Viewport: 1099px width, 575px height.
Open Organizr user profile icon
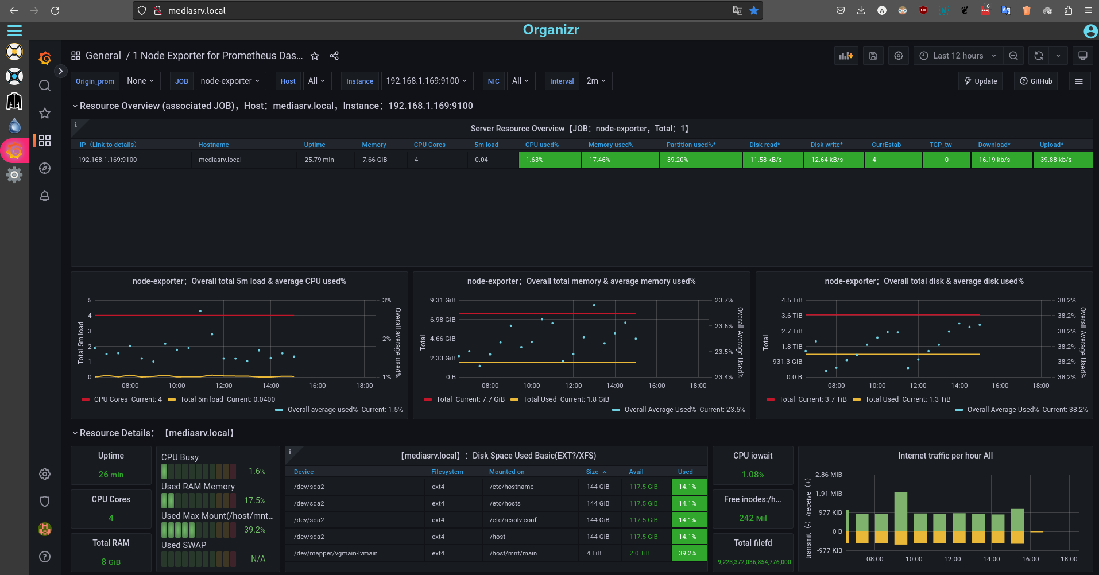[1090, 31]
